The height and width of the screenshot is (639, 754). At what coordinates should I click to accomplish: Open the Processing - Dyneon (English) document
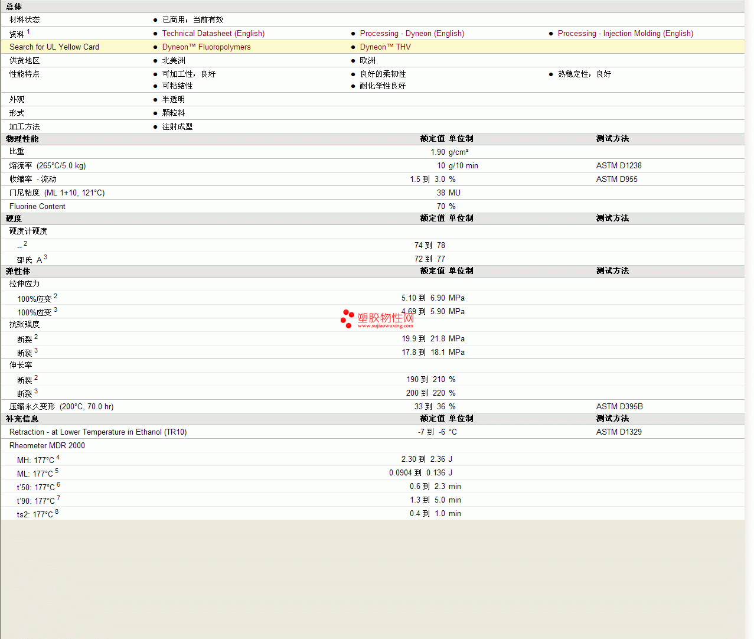tap(412, 34)
